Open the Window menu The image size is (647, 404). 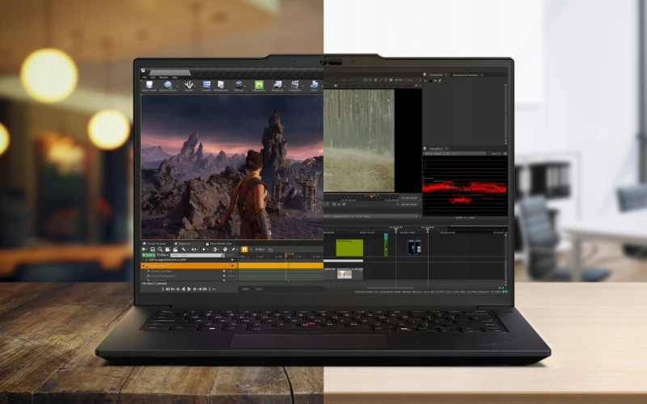click(164, 77)
